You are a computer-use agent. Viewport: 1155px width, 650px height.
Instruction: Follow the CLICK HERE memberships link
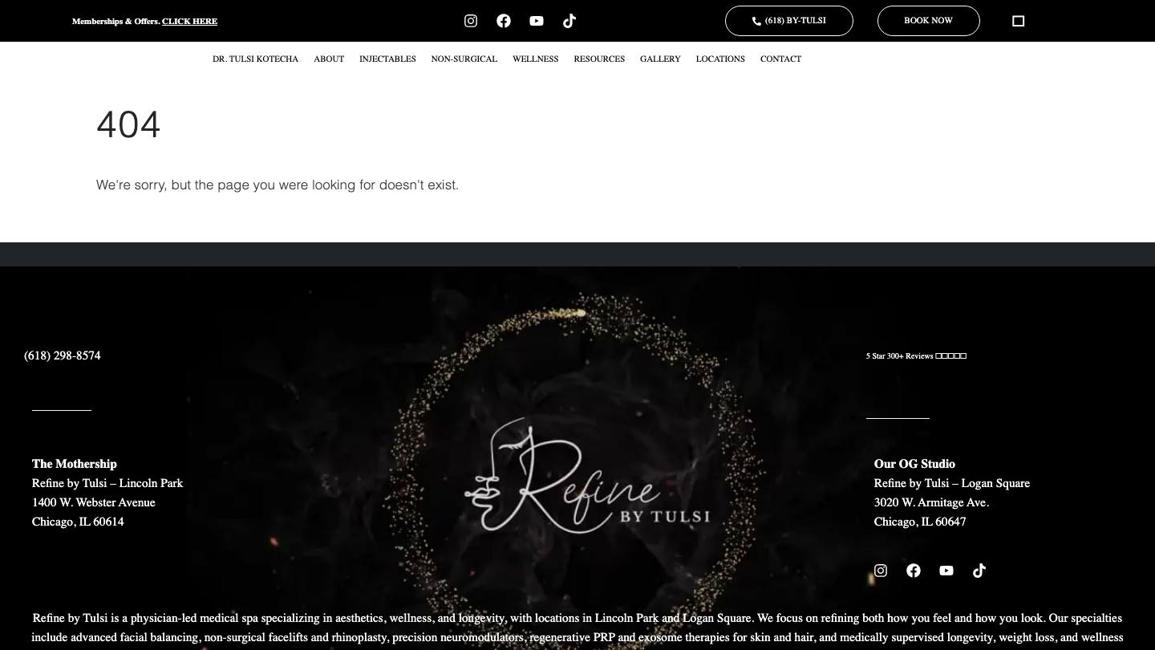(x=189, y=21)
